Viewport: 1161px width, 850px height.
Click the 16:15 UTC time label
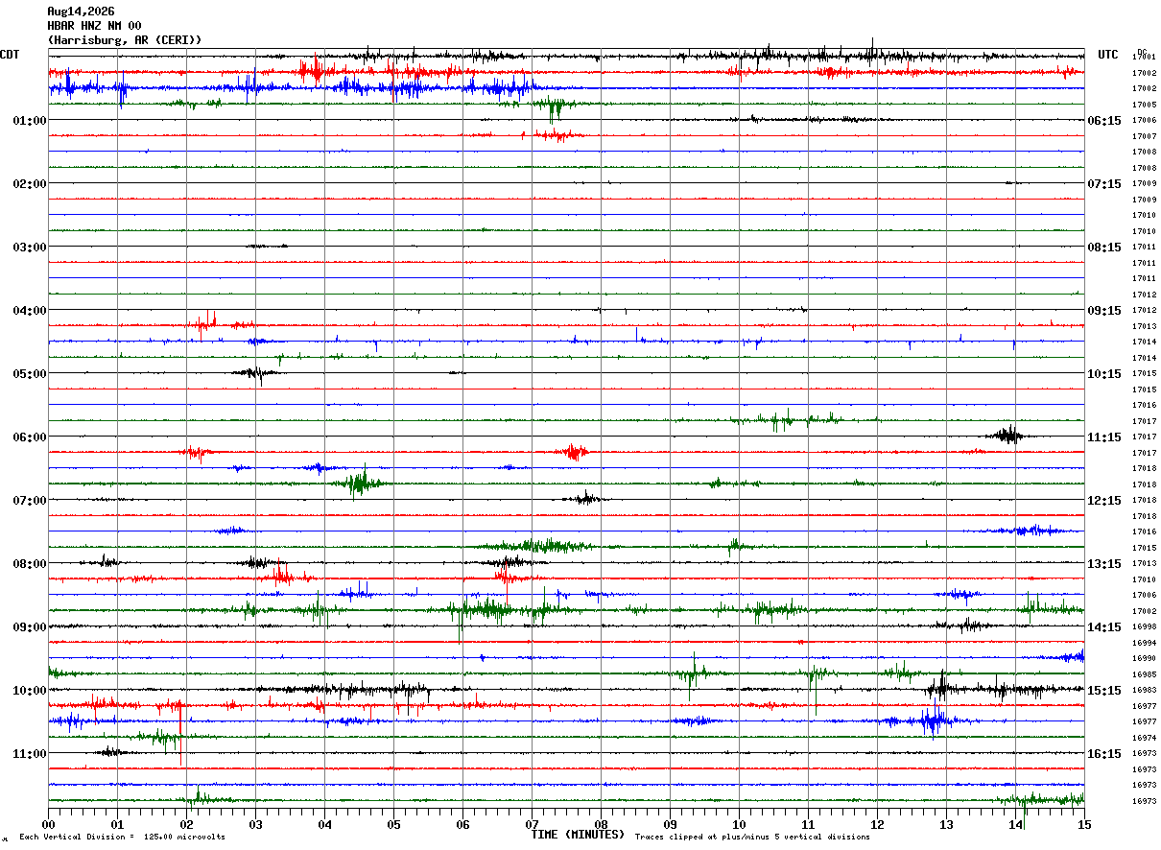tap(1104, 754)
